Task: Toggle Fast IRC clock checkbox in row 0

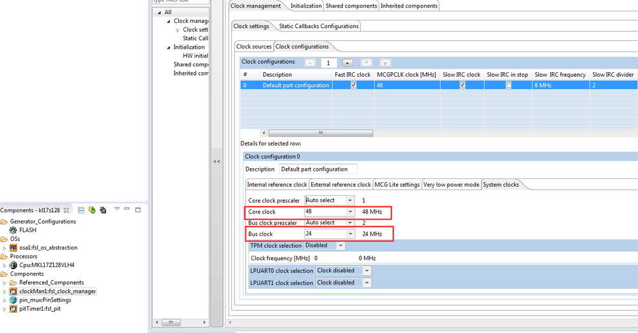Action: click(354, 85)
